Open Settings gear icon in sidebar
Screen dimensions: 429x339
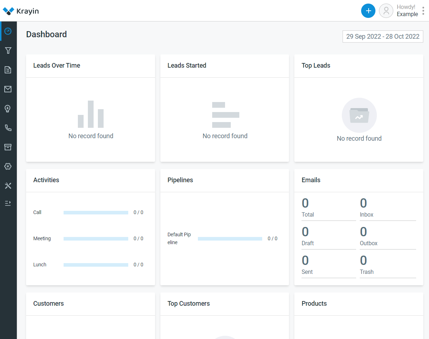click(8, 166)
